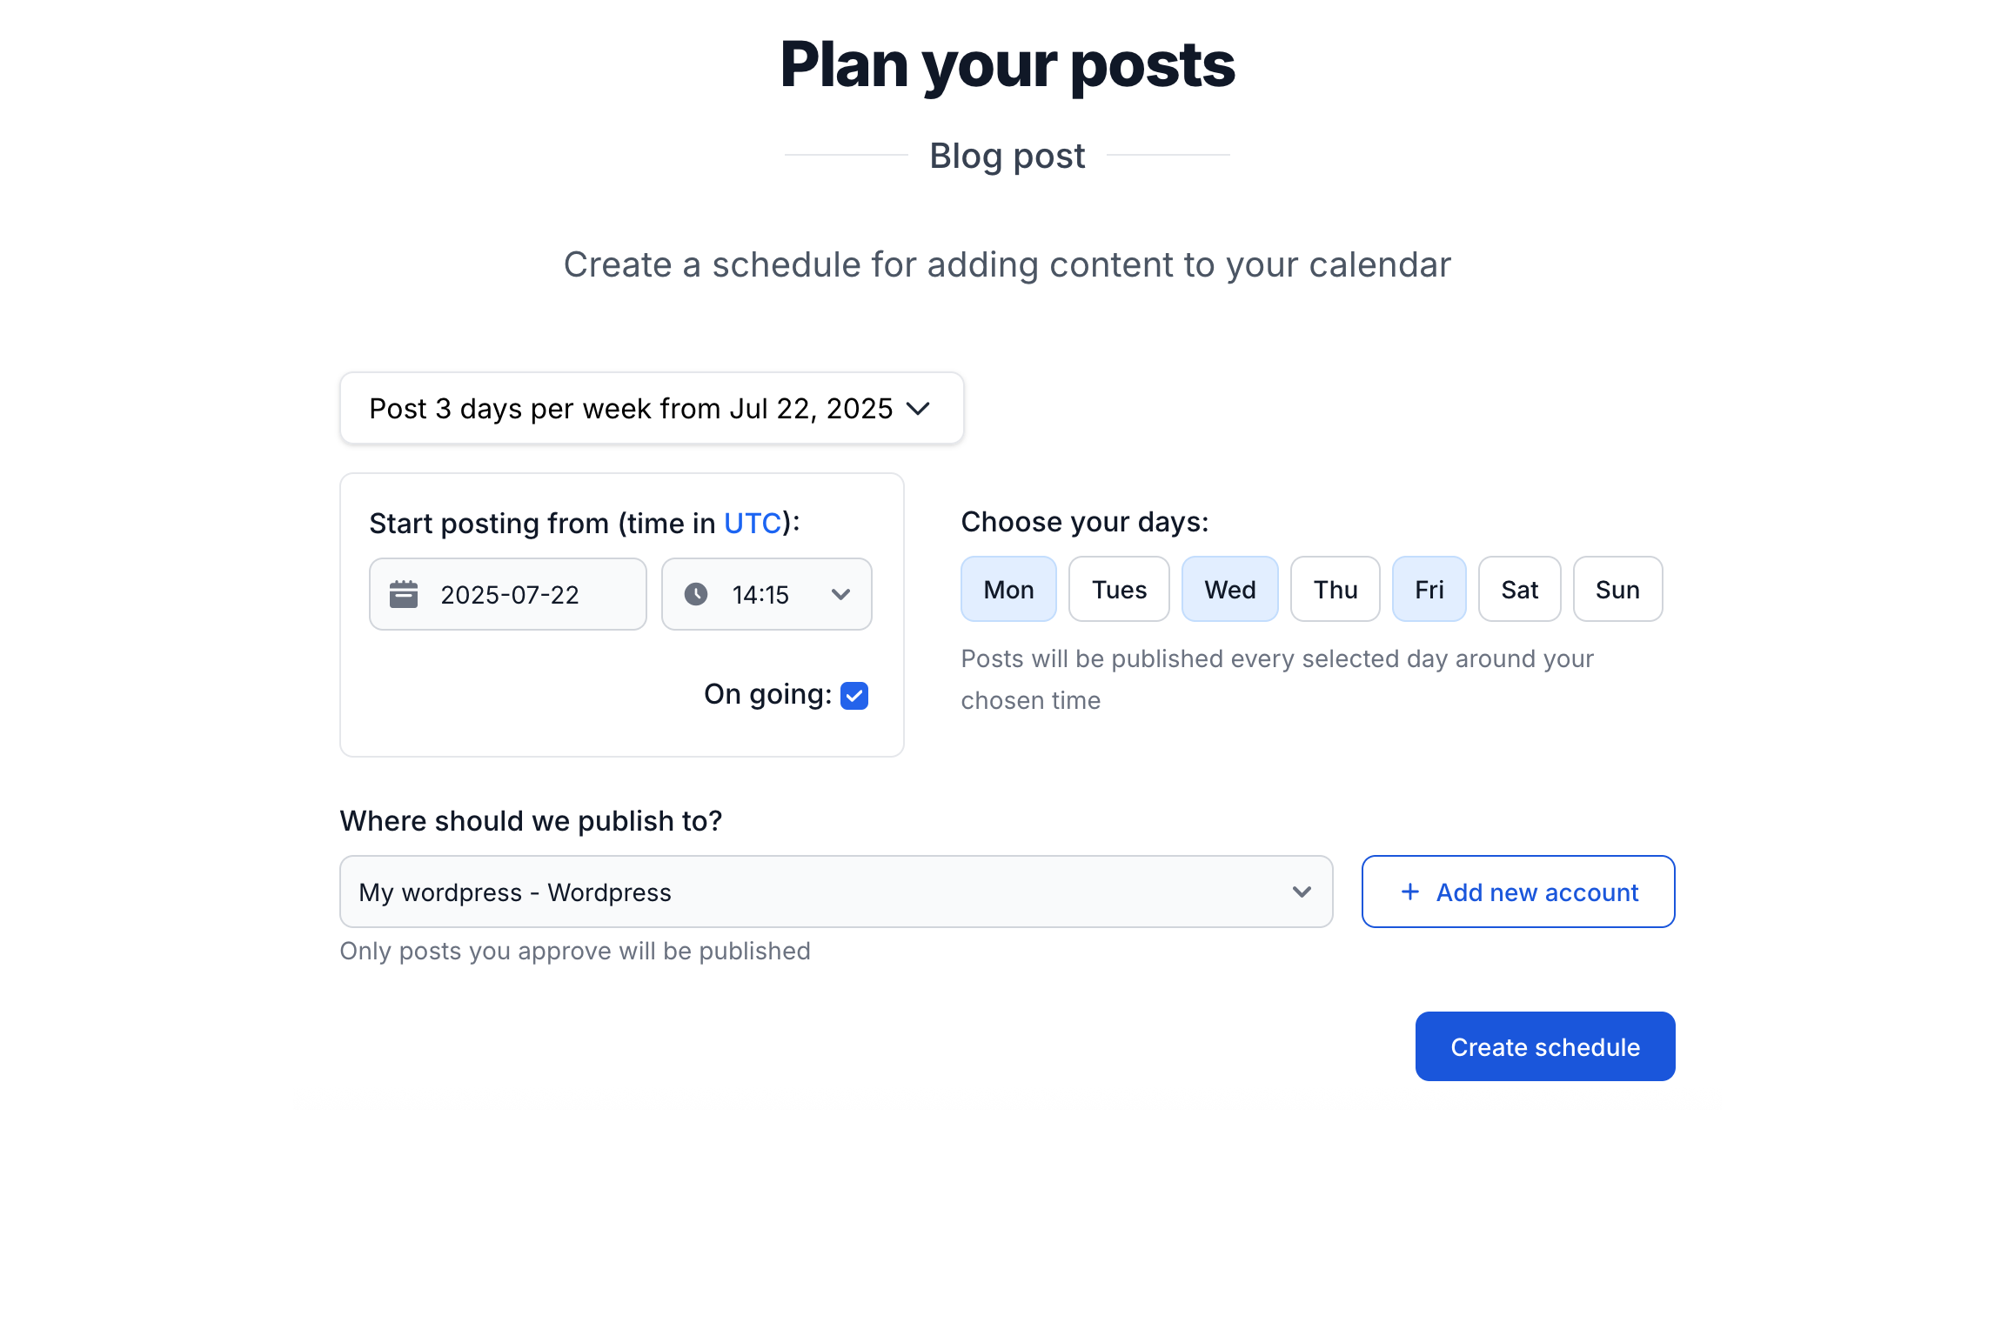
Task: Toggle Monday in Choose your days
Action: coord(1007,589)
